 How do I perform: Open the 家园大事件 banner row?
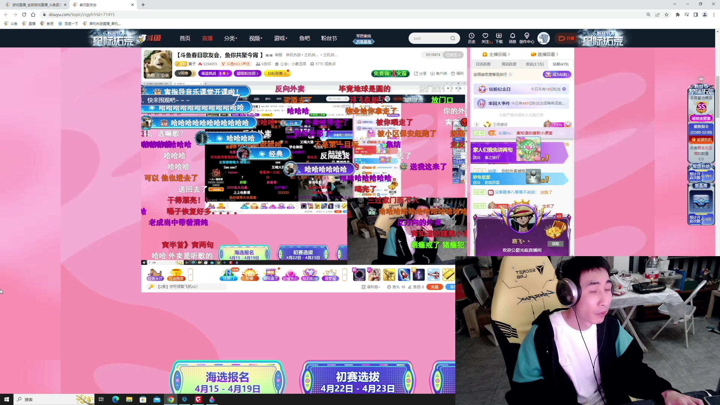tap(521, 103)
